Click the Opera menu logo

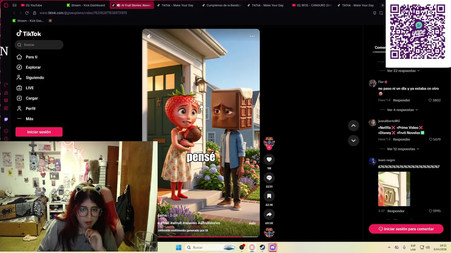coord(6,5)
